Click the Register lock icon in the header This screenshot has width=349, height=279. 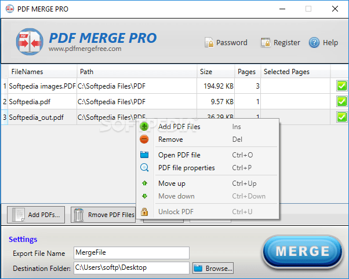[x=266, y=42]
